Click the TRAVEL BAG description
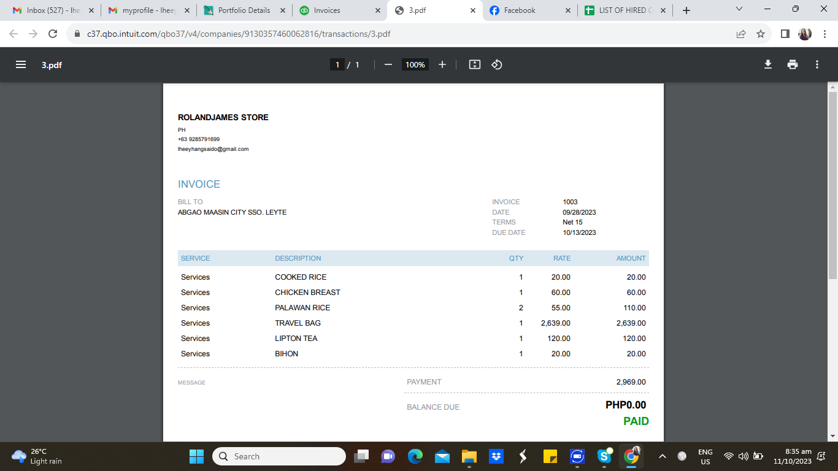This screenshot has height=471, width=838. coord(298,323)
